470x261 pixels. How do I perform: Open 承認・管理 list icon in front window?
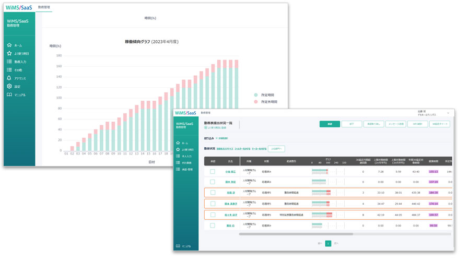click(x=178, y=169)
